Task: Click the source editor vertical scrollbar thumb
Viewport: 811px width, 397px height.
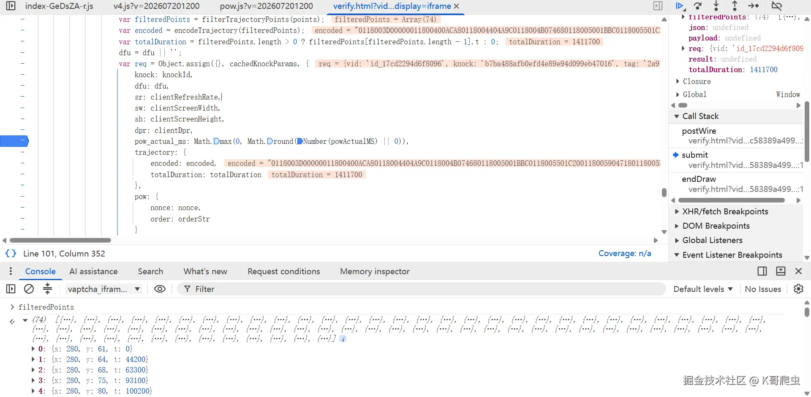Action: (x=664, y=192)
